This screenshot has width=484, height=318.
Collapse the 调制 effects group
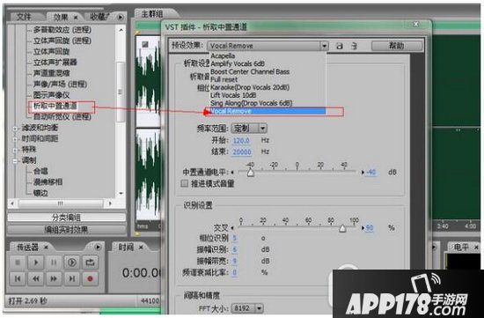click(x=15, y=160)
